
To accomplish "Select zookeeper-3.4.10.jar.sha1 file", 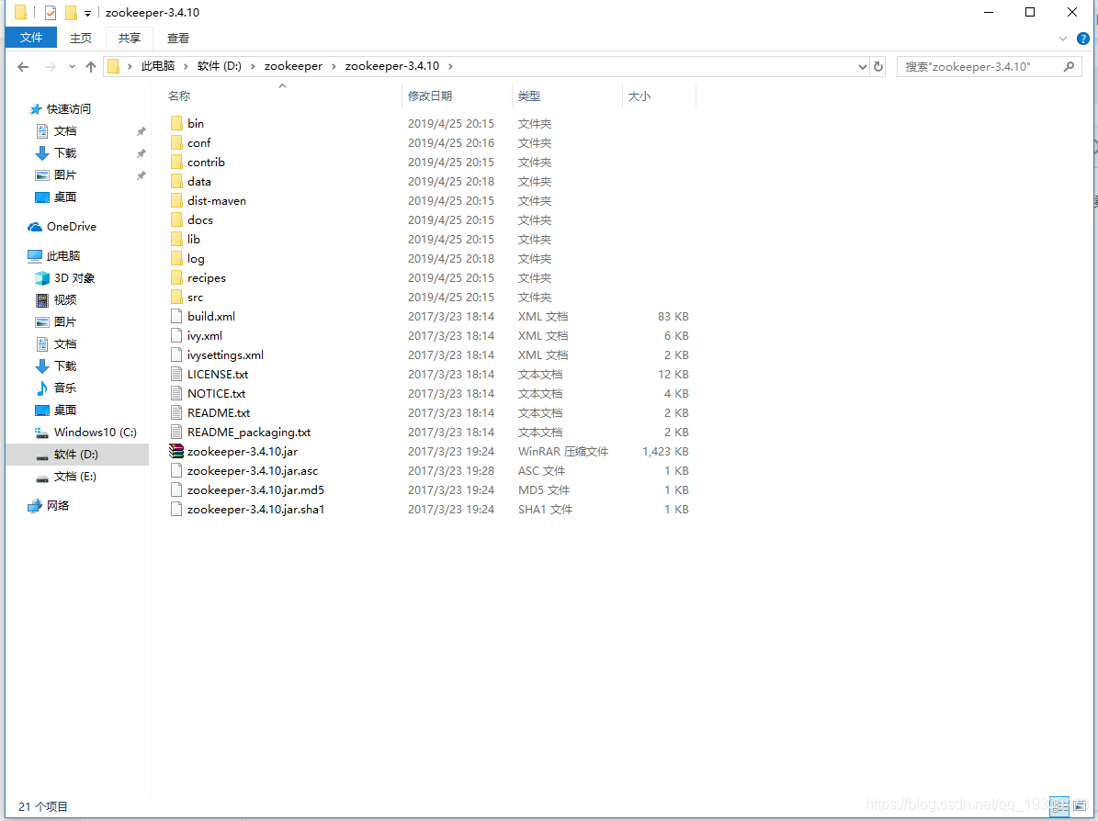I will (x=255, y=510).
